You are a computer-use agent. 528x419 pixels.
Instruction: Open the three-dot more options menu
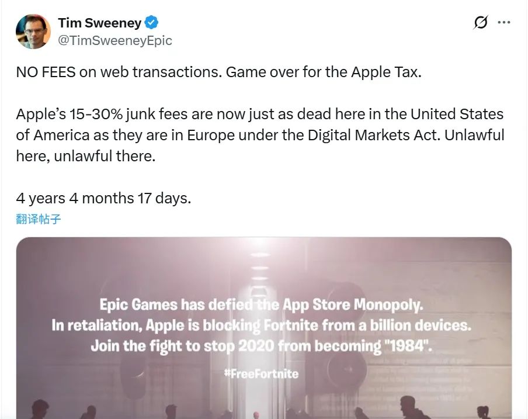503,23
